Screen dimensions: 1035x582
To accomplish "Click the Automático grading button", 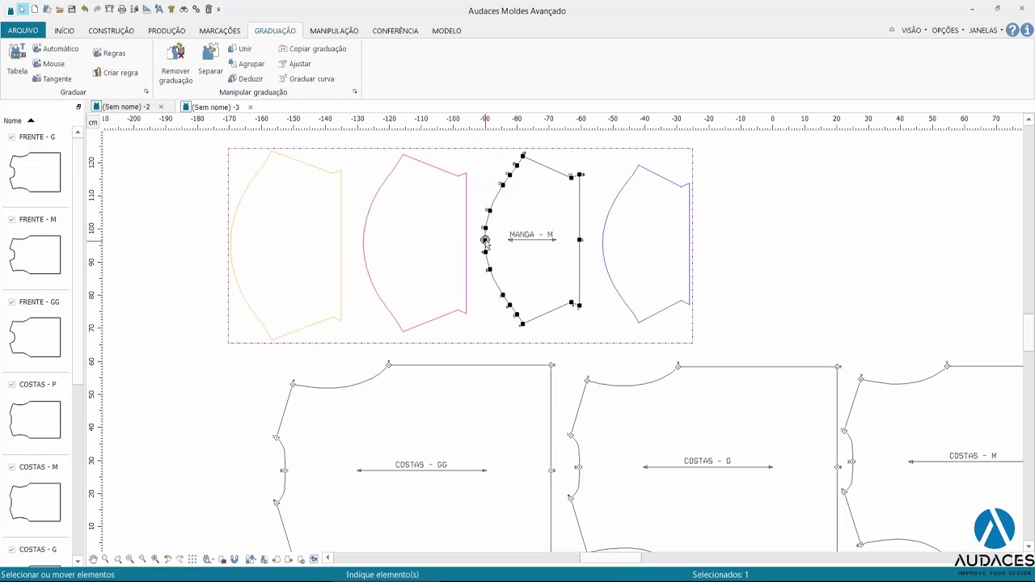I will (x=55, y=48).
